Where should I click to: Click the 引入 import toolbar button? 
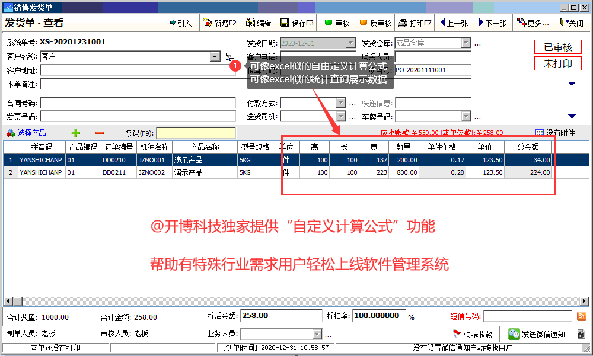tap(181, 23)
